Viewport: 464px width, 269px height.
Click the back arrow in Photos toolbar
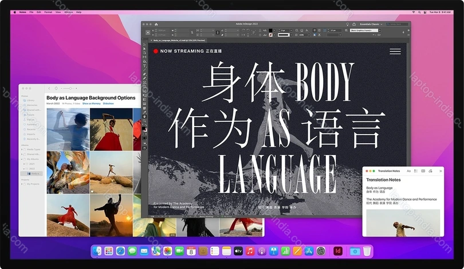coord(49,88)
